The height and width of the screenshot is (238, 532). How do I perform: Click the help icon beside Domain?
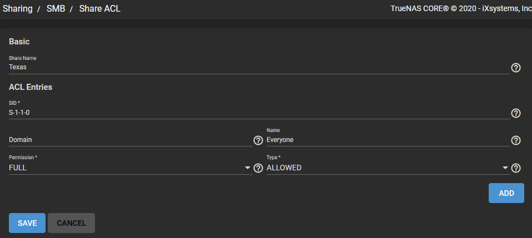pyautogui.click(x=258, y=140)
